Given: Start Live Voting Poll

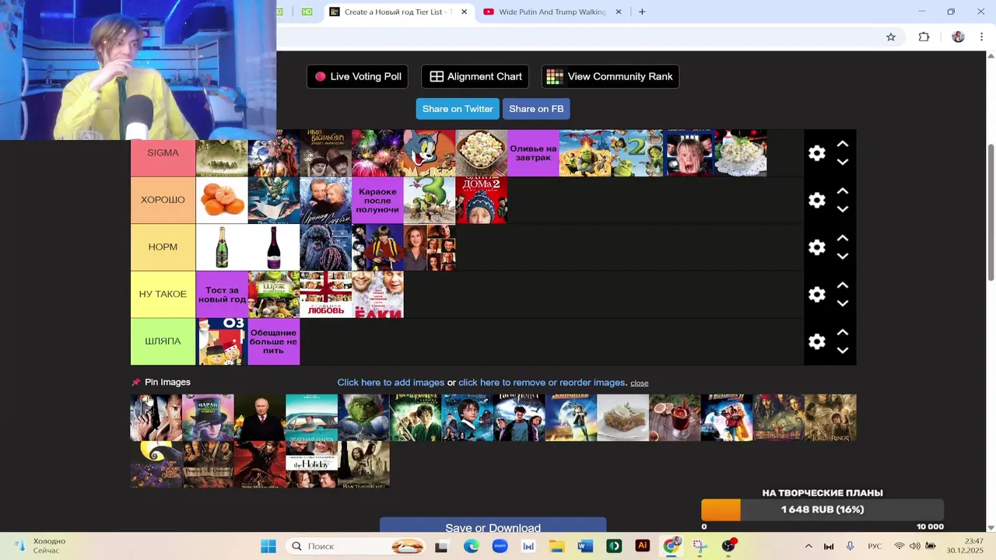Looking at the screenshot, I should point(358,76).
